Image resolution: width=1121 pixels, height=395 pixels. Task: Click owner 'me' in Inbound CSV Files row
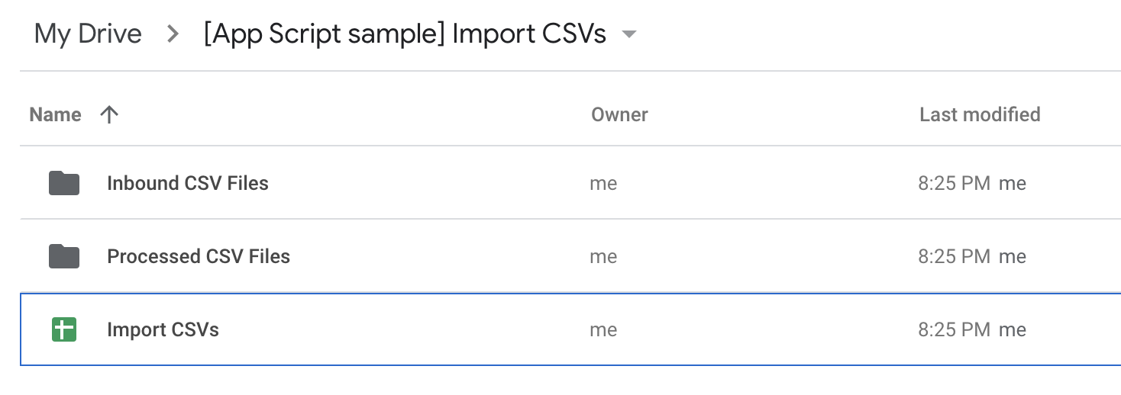[x=603, y=183]
